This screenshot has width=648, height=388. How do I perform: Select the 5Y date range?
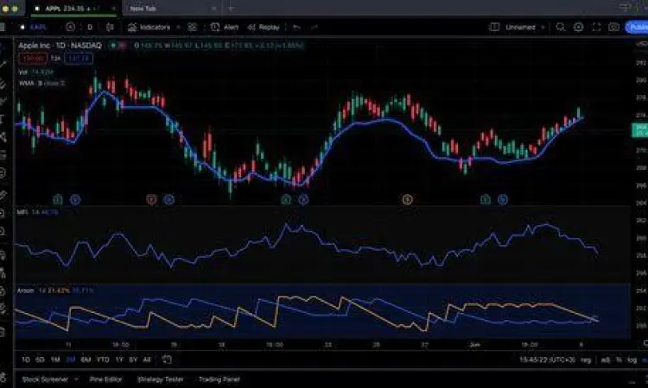coord(133,360)
